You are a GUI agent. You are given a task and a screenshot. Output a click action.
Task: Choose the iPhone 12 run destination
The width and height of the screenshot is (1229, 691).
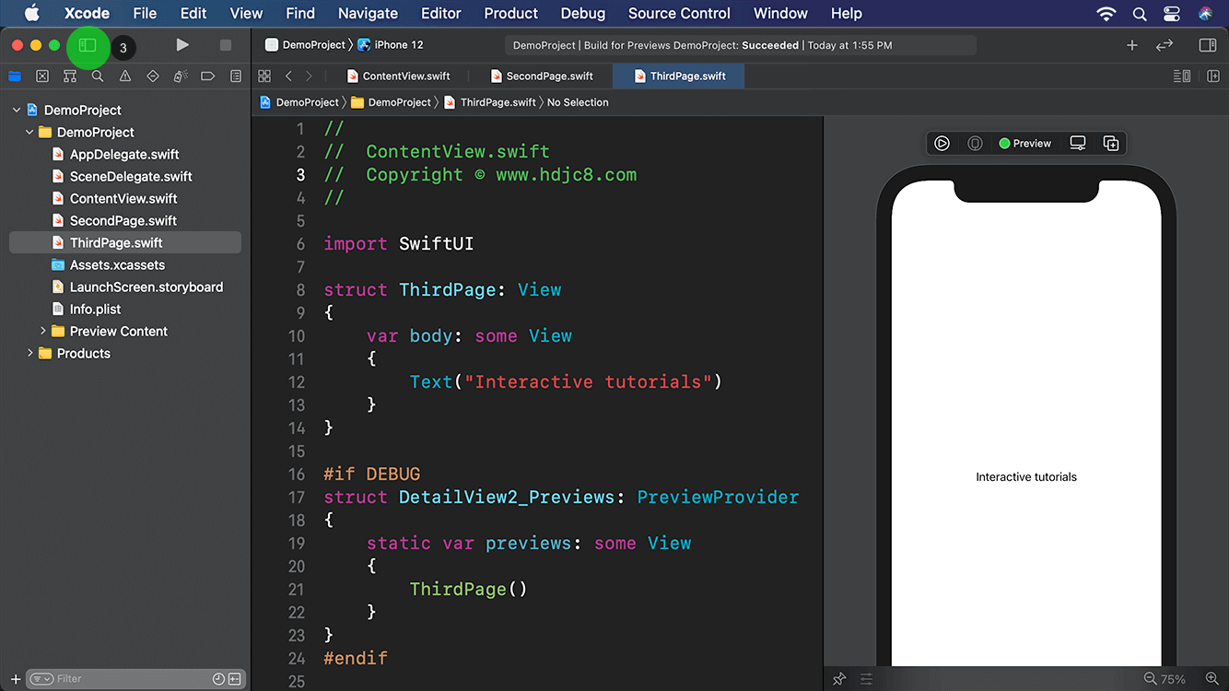390,44
